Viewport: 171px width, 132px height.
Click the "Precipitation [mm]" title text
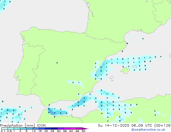[18, 126]
